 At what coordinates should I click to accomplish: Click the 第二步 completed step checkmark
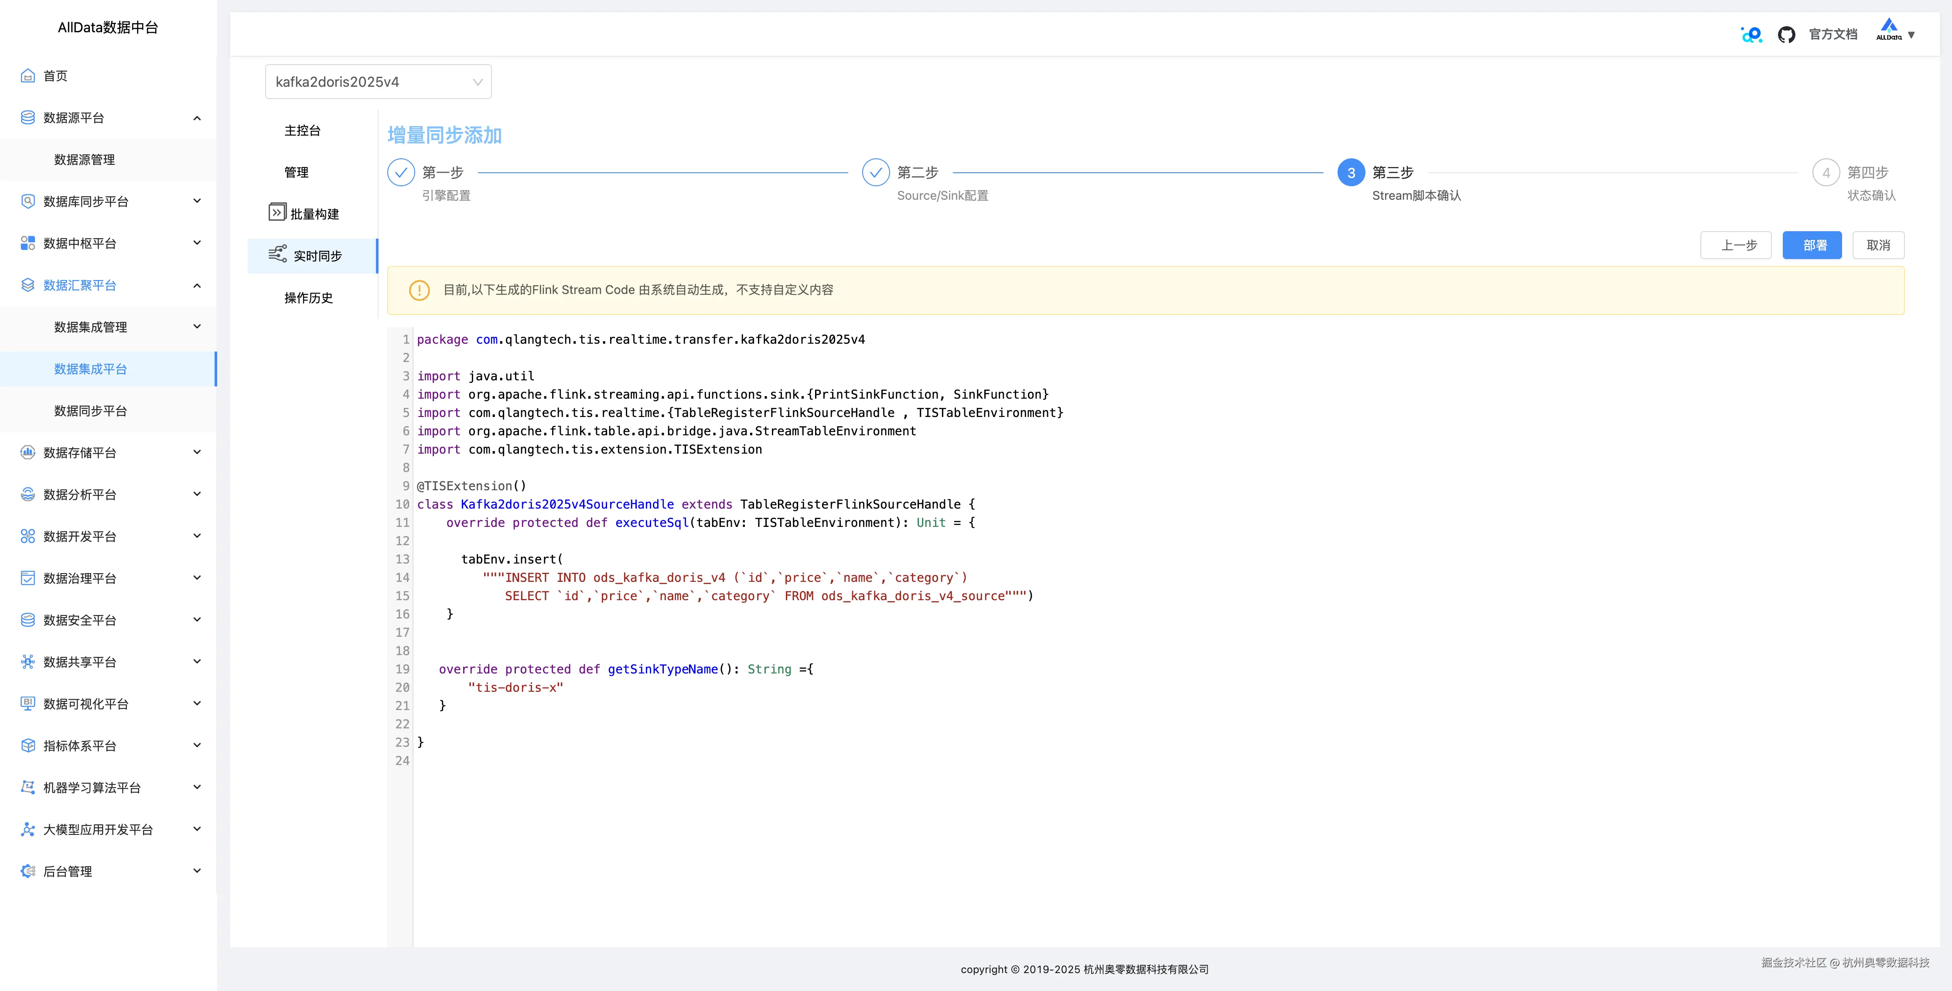tap(875, 173)
